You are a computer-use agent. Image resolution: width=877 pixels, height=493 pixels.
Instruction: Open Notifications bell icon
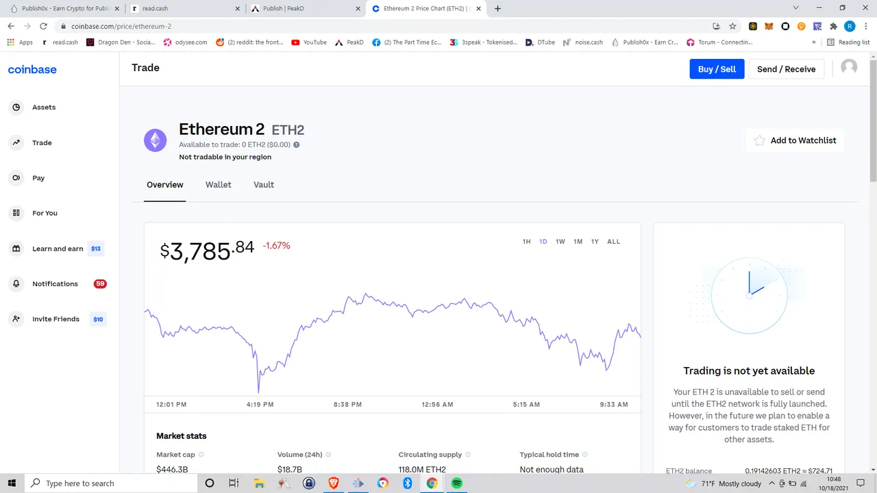point(16,284)
